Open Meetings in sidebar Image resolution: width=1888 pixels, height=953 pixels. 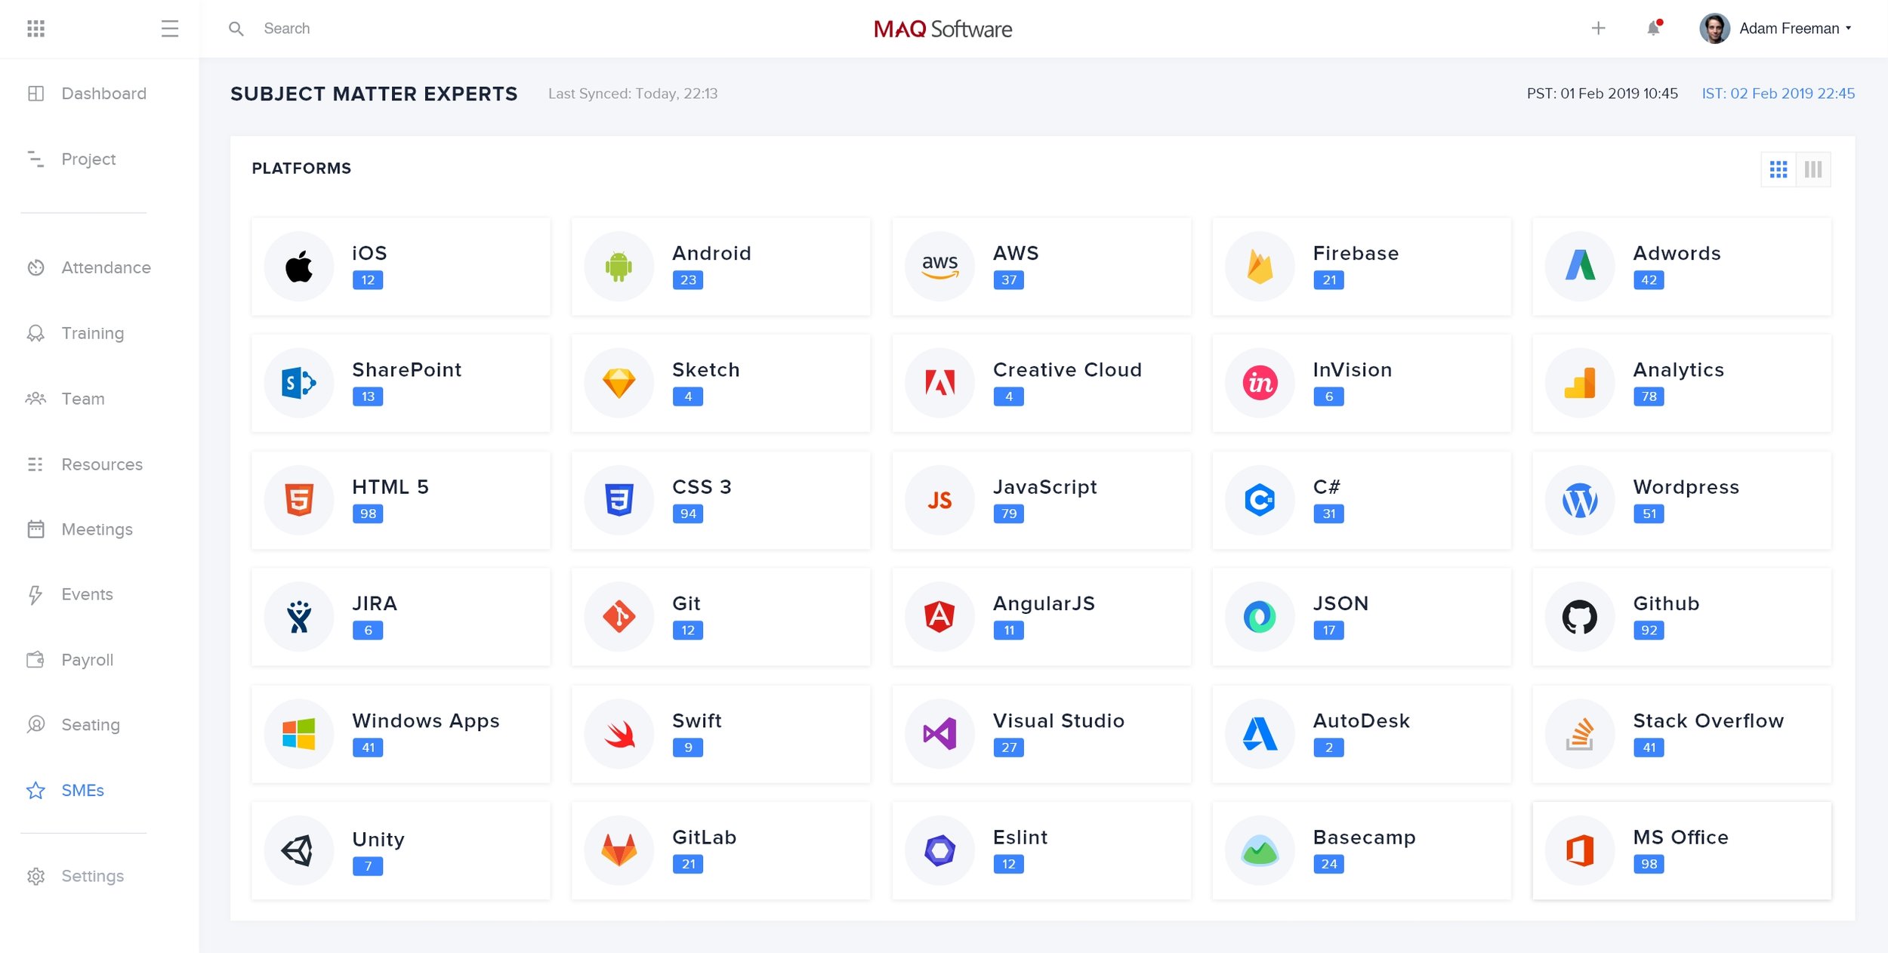[80, 529]
